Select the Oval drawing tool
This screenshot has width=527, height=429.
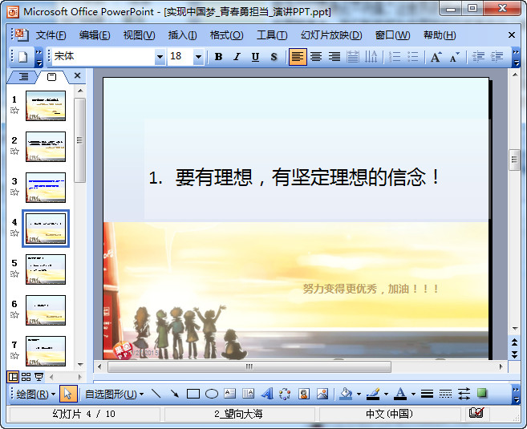click(x=212, y=394)
